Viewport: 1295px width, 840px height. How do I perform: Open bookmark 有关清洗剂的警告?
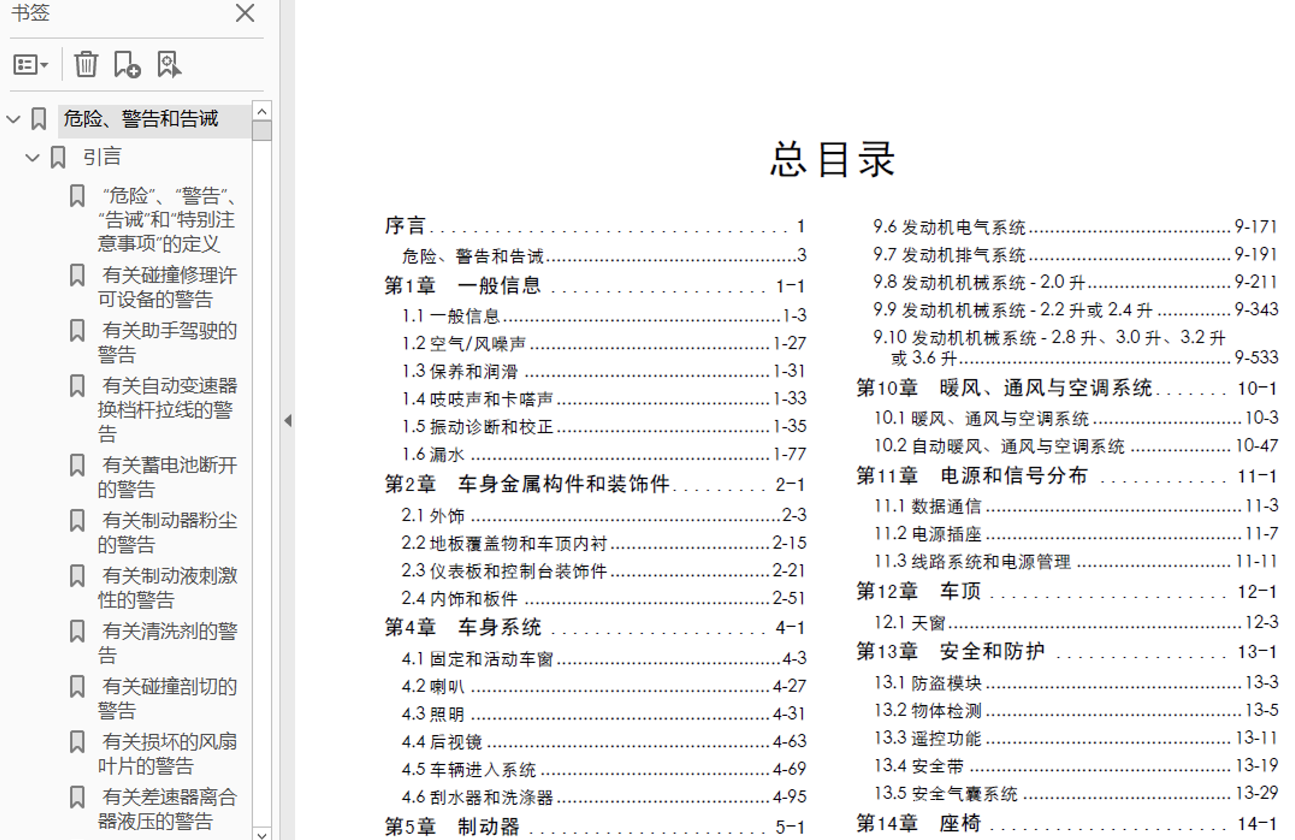click(168, 643)
